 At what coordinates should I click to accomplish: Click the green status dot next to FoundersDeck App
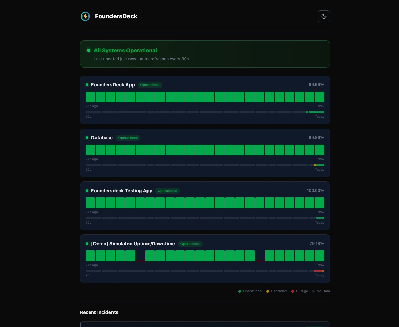pos(87,85)
